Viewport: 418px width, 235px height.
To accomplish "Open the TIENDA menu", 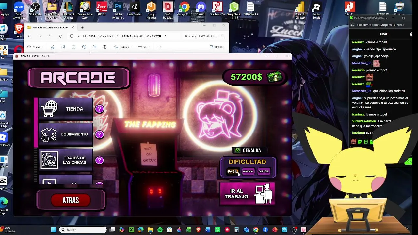I will tap(66, 109).
